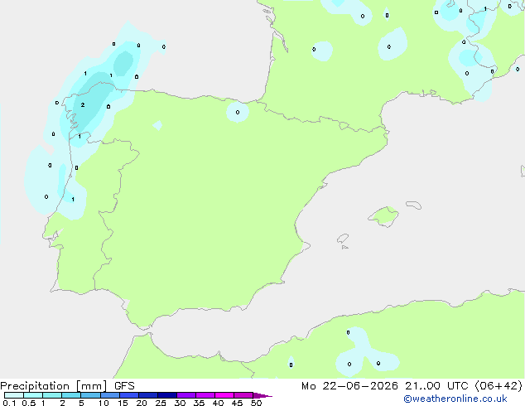Image resolution: width=525 pixels, height=406 pixels.
Task: Click the purple arrow ending the legend
Action: click(x=262, y=395)
